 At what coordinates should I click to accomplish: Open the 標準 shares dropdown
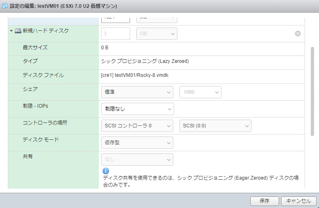137,92
